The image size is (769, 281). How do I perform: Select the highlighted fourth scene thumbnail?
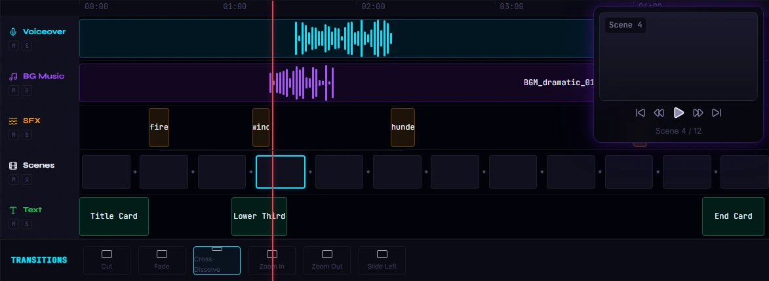pyautogui.click(x=281, y=172)
